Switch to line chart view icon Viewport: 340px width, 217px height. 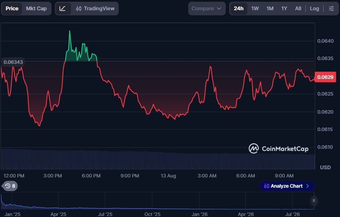point(63,9)
